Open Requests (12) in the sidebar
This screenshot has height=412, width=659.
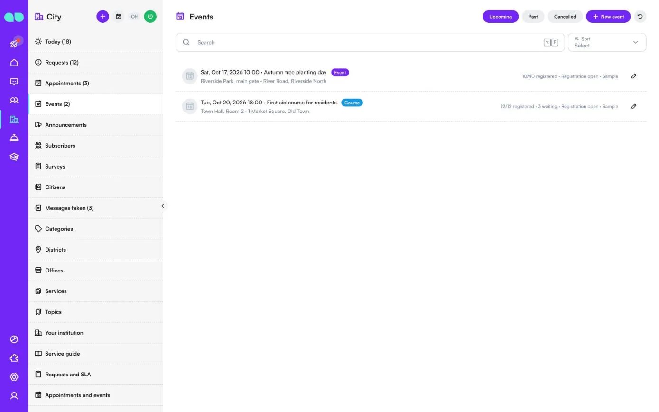(x=95, y=63)
